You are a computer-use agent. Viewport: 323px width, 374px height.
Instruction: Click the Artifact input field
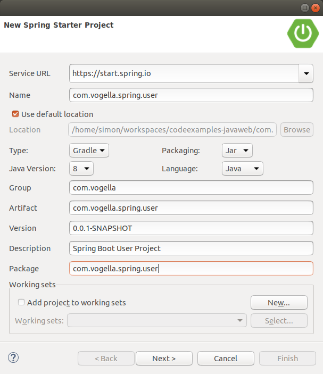pyautogui.click(x=191, y=208)
